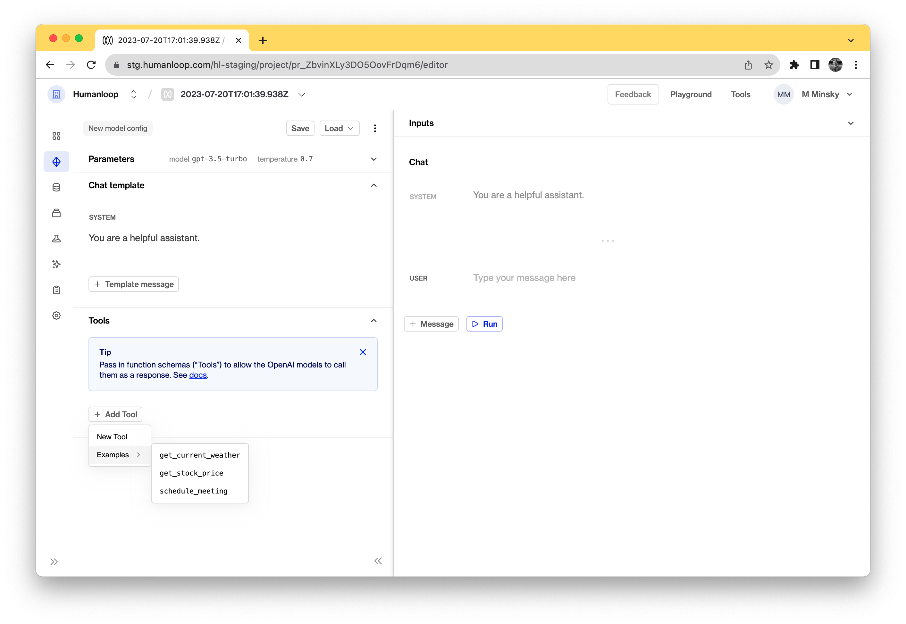Screen dimensions: 906x624
Task: Click the three-dot menu next to Load
Action: coord(375,128)
